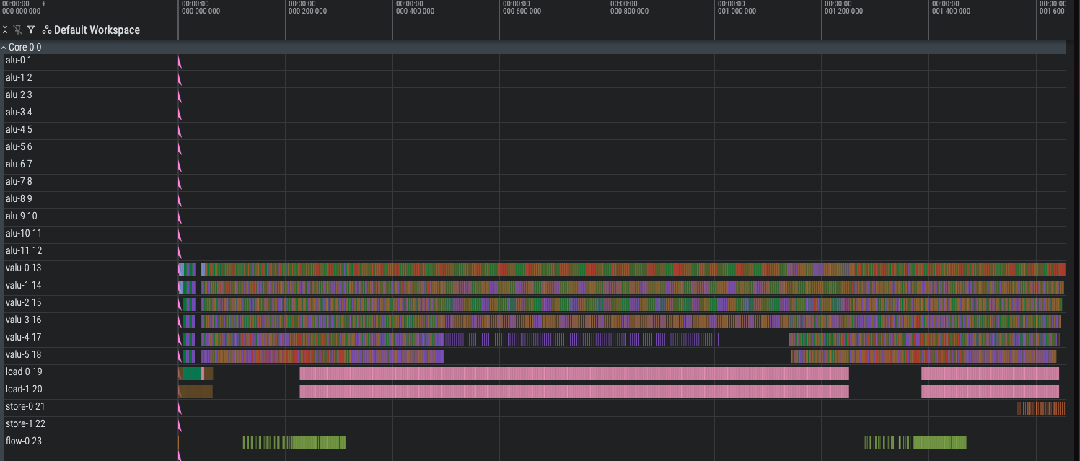
Task: Click the workspace icon beside Default Workspace
Action: click(45, 30)
